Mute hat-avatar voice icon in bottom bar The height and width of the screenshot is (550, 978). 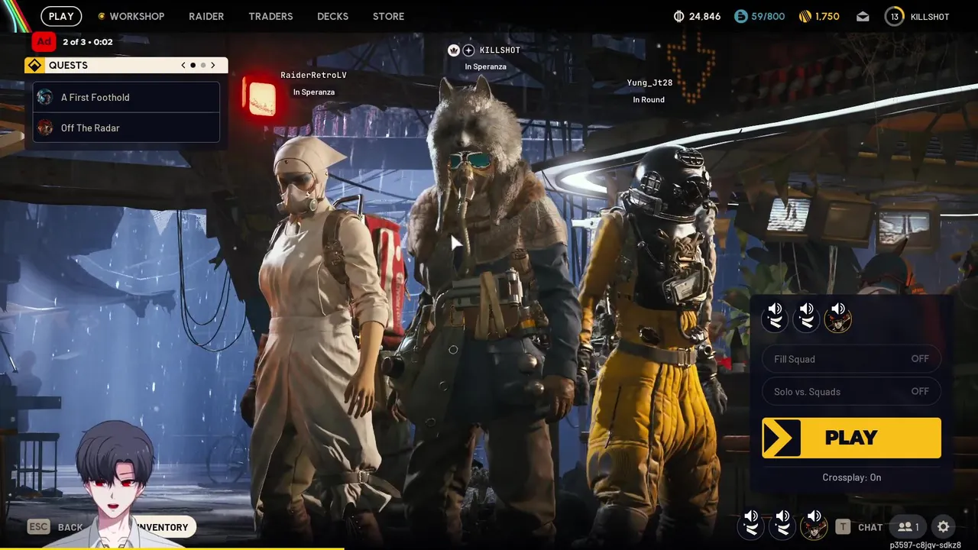coord(814,525)
